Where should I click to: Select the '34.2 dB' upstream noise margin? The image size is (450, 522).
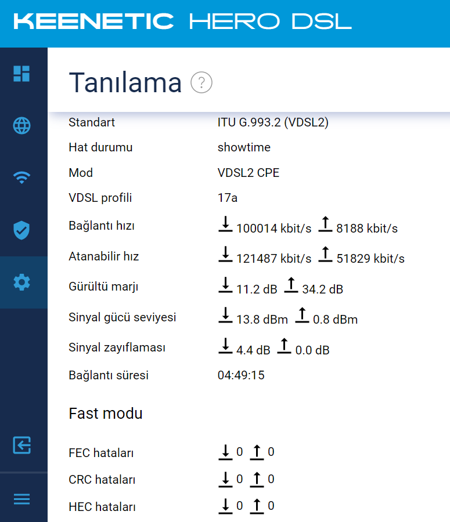tap(323, 289)
